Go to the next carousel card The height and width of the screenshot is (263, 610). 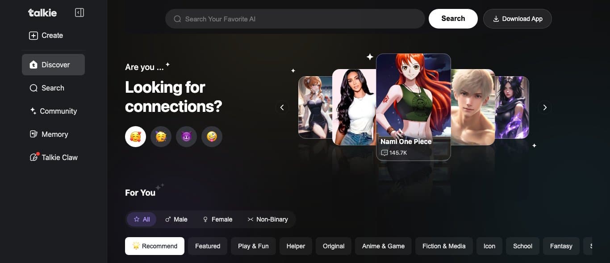[544, 107]
